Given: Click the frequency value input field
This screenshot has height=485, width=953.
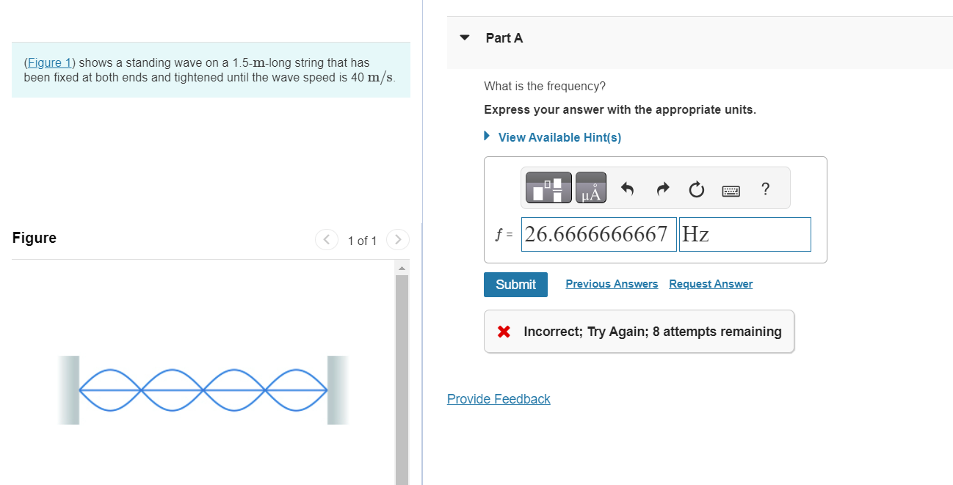Looking at the screenshot, I should [598, 234].
